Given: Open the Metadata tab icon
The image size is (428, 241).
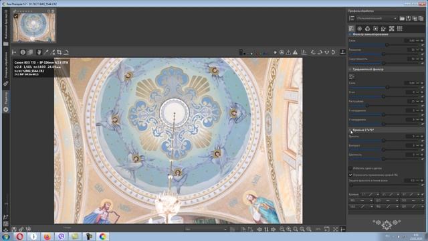Looking at the screenshot, I should coord(400,29).
